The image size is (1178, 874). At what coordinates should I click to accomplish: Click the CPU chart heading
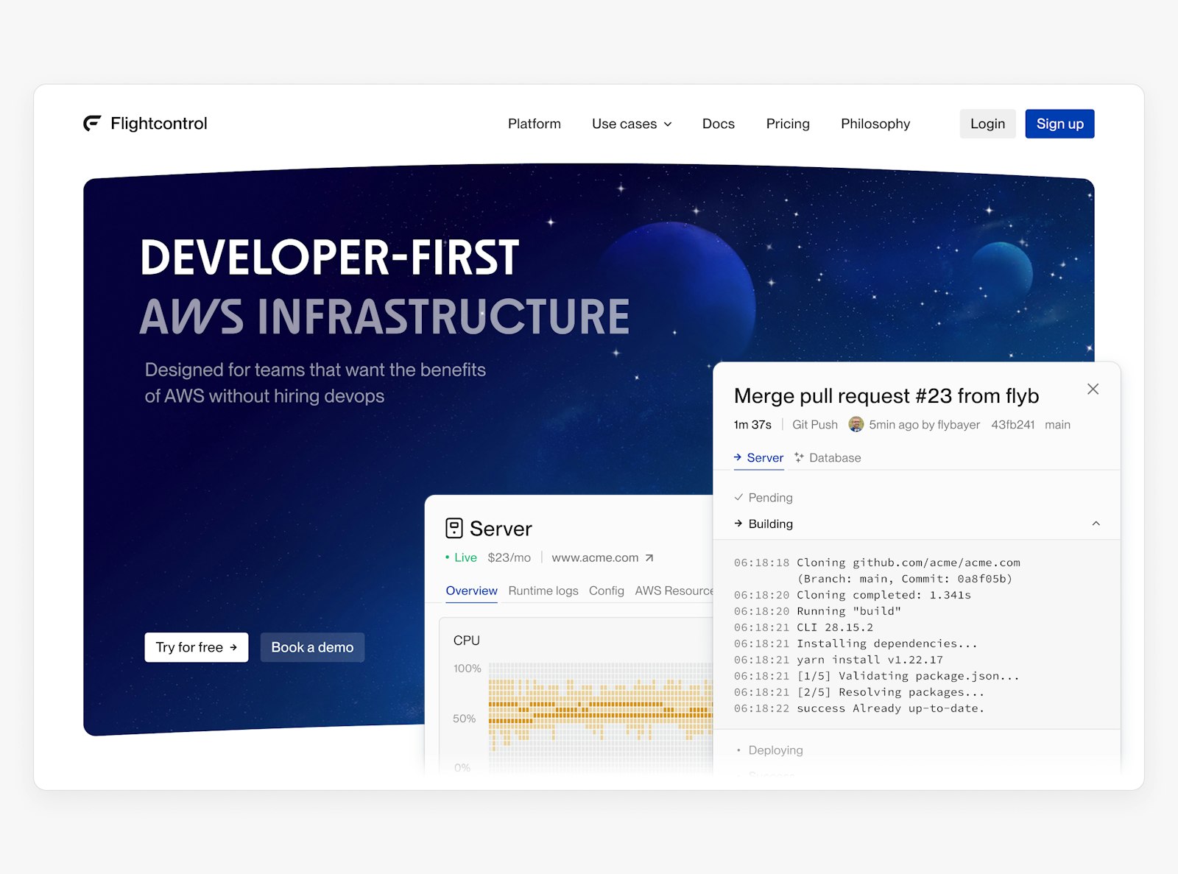coord(467,641)
